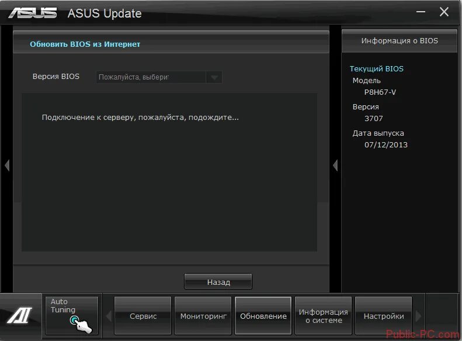Collapse the left side panel arrow
This screenshot has height=341, width=462.
pyautogui.click(x=7, y=165)
